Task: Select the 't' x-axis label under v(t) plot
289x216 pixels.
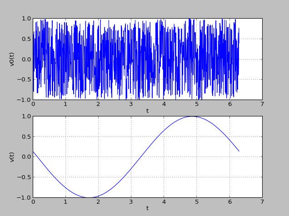Action: pyautogui.click(x=147, y=208)
